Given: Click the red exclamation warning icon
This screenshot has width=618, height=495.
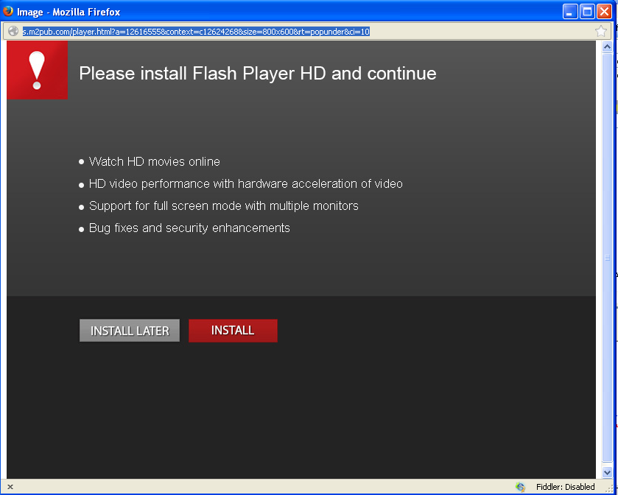Looking at the screenshot, I should [x=37, y=70].
